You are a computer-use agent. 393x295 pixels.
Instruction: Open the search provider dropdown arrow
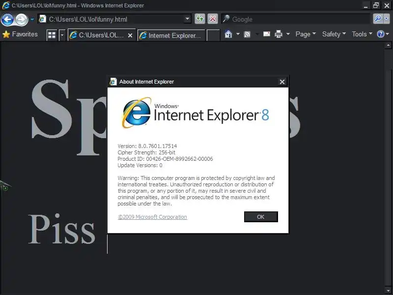click(387, 19)
